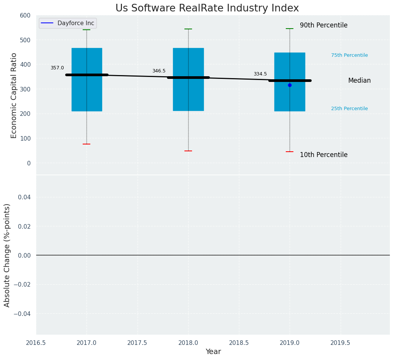Click the 2018.0 x-axis tick label
The height and width of the screenshot is (359, 394).
click(188, 343)
